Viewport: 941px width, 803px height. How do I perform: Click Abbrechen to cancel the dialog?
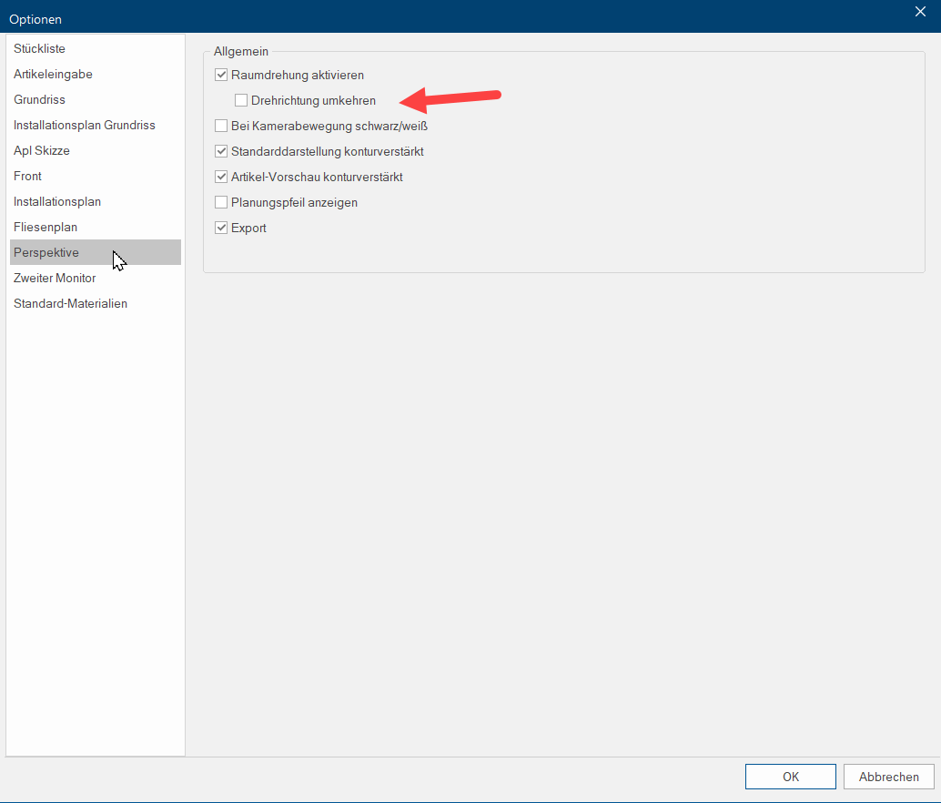[888, 777]
